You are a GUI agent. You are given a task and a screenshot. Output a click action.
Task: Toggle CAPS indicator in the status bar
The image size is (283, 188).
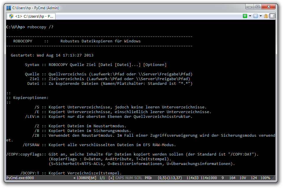click(120, 178)
